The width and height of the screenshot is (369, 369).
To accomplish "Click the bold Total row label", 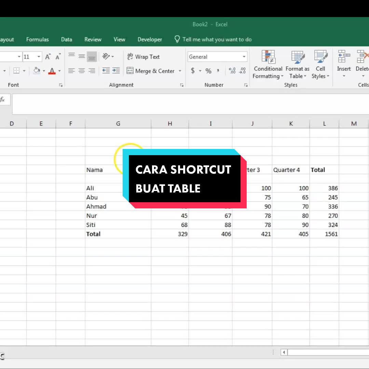I will [93, 234].
